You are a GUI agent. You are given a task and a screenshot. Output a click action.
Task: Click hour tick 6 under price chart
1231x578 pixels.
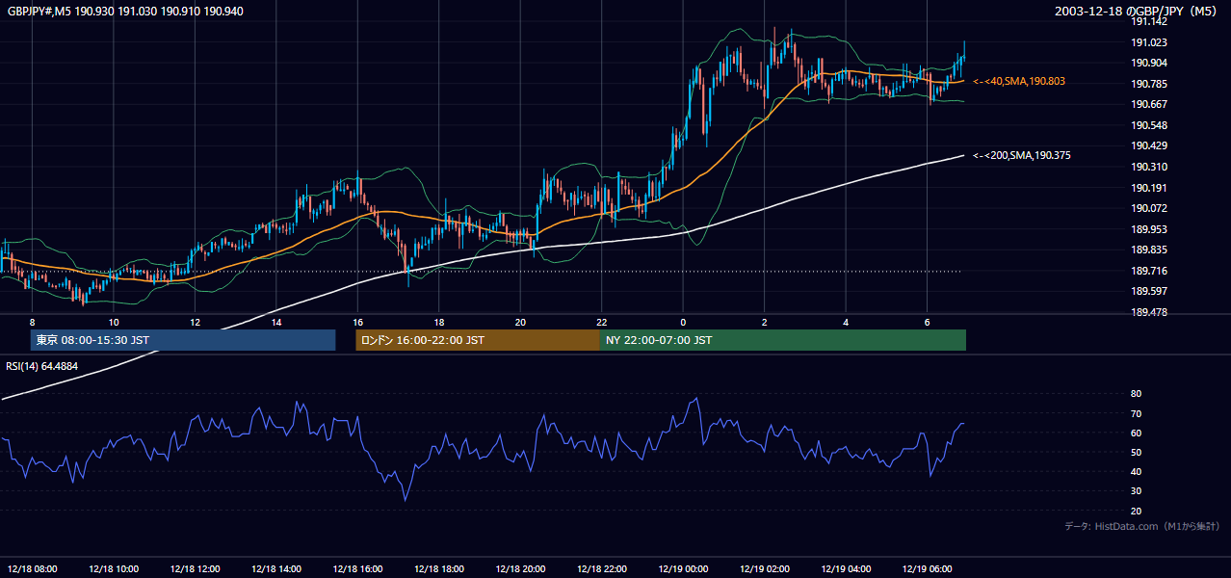tap(927, 322)
